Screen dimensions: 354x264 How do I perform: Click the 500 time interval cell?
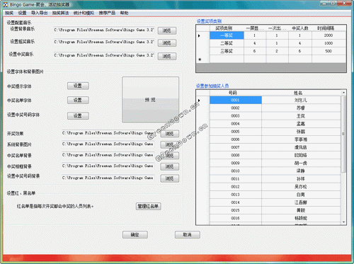[x=329, y=51]
